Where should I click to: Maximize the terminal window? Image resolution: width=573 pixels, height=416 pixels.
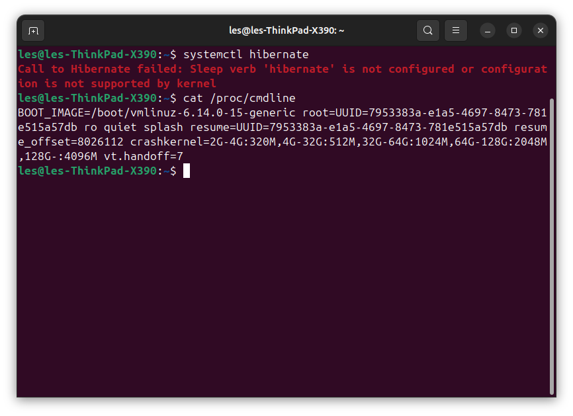[514, 30]
